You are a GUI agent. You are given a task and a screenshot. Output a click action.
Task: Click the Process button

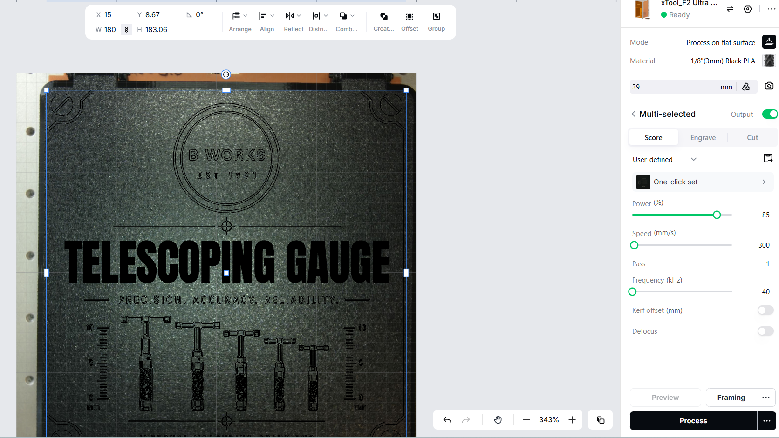(693, 421)
